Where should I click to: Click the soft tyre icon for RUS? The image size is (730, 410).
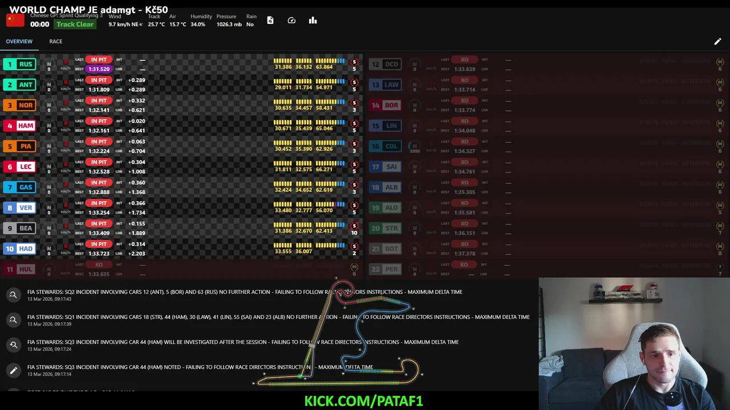pyautogui.click(x=354, y=62)
